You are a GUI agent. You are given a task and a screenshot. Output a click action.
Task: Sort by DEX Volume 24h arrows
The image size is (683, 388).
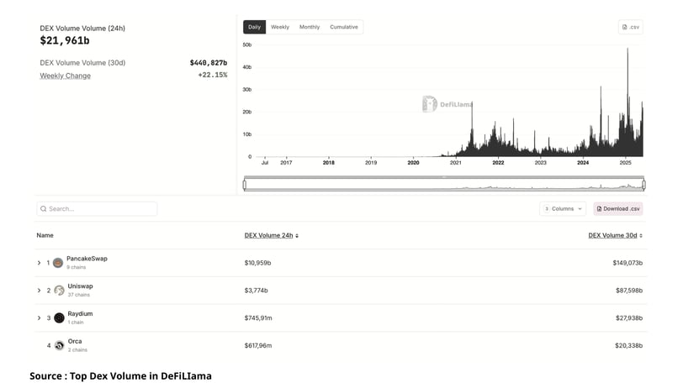pyautogui.click(x=297, y=236)
